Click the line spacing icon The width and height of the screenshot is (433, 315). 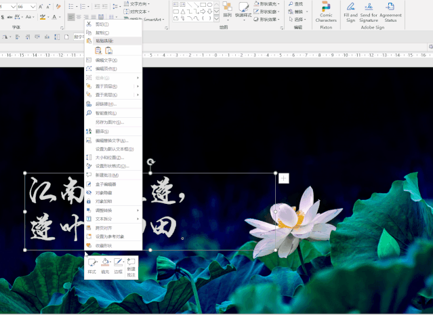click(117, 7)
